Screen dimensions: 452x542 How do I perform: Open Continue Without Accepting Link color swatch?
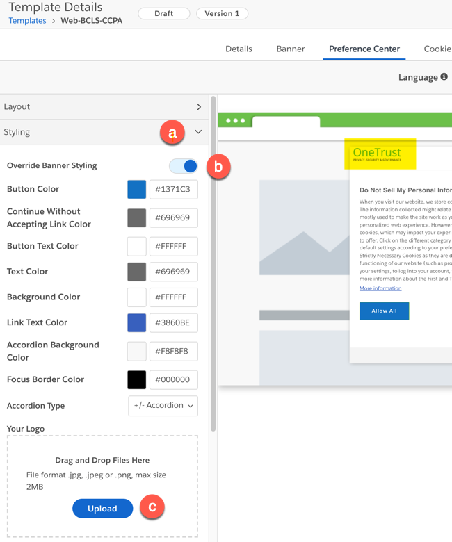136,217
